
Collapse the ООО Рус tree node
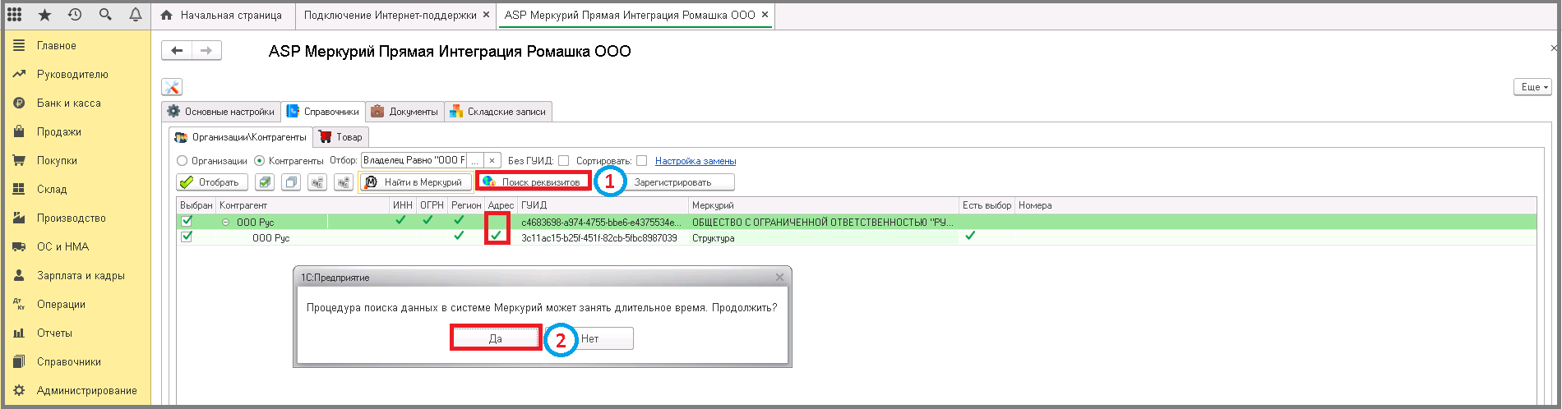226,223
